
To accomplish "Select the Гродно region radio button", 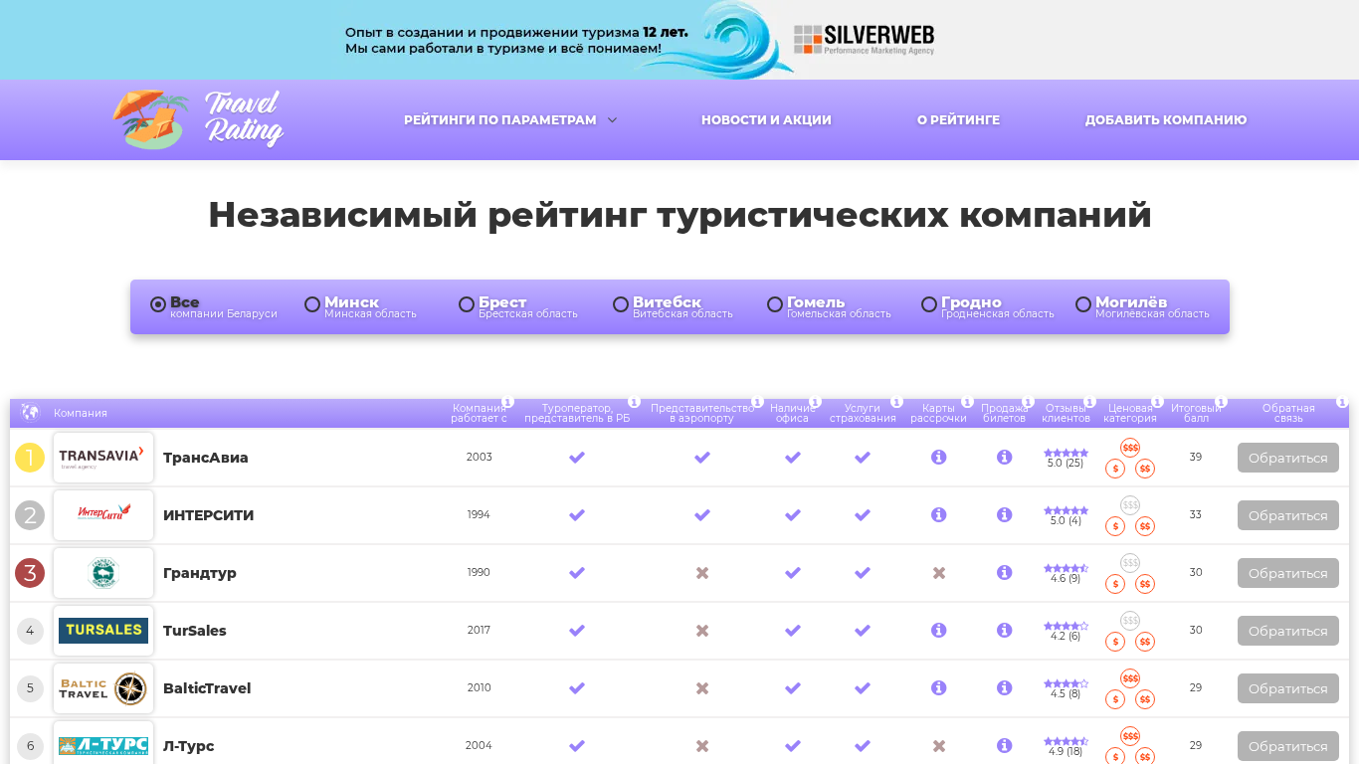I will (x=929, y=304).
